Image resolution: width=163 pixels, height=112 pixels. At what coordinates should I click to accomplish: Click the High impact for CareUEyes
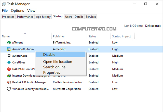(115, 62)
